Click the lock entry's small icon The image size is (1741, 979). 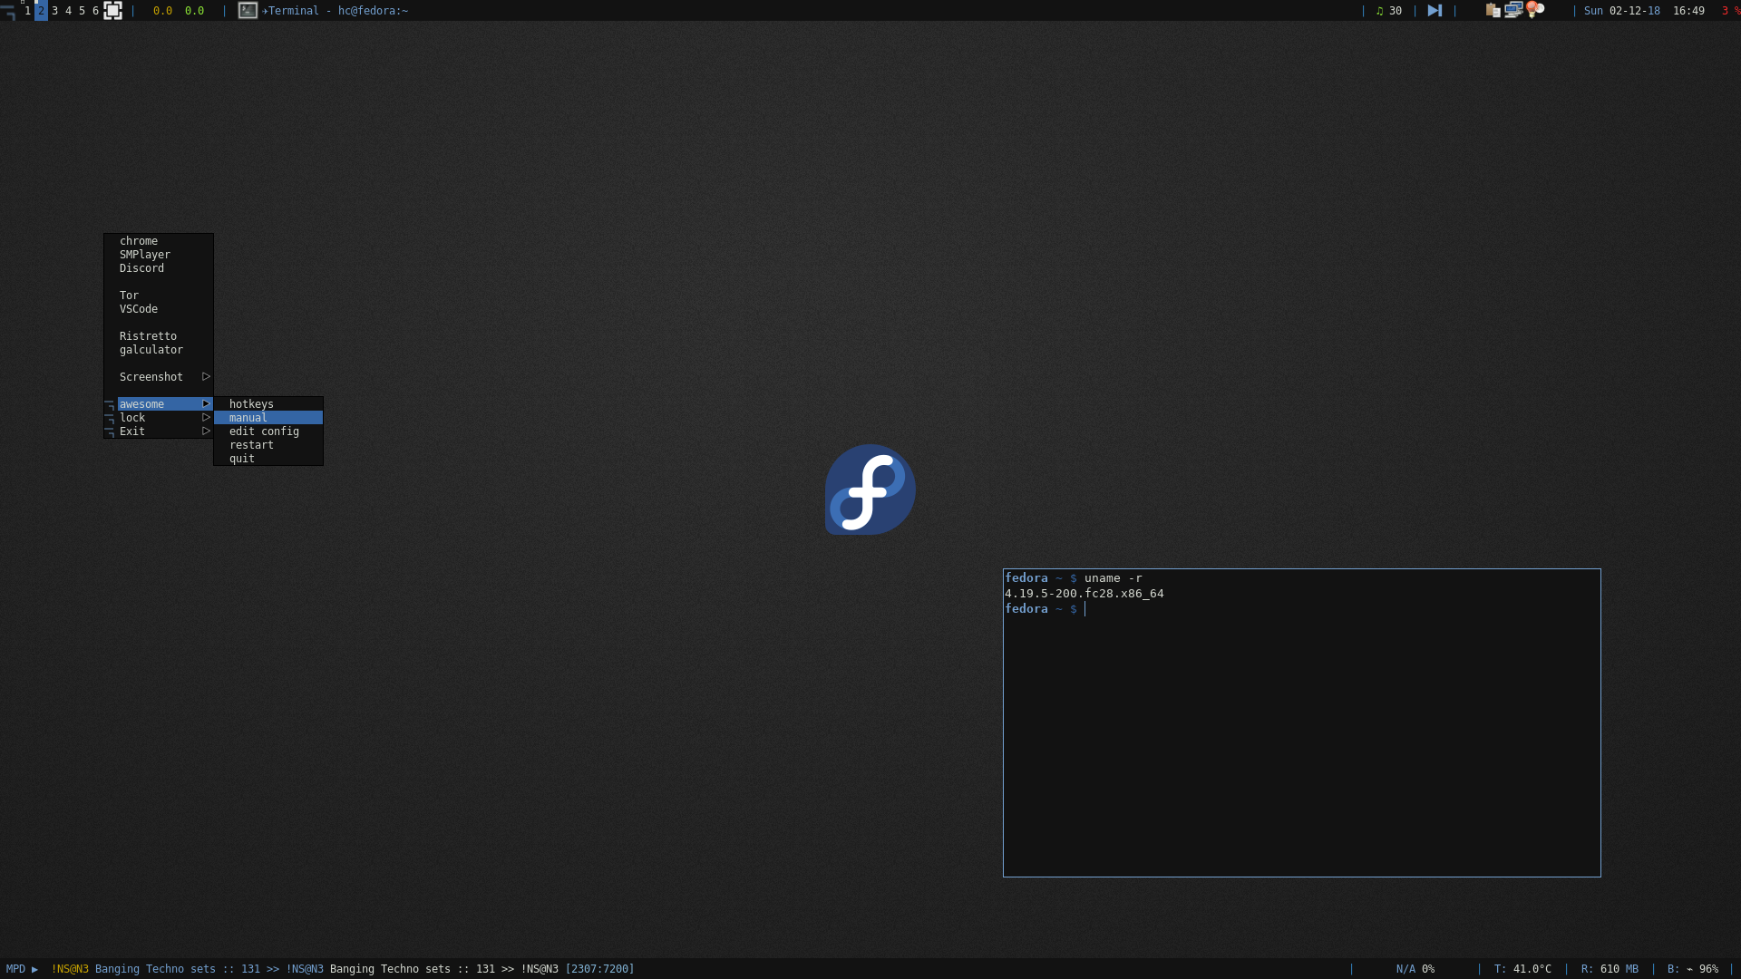pos(110,418)
